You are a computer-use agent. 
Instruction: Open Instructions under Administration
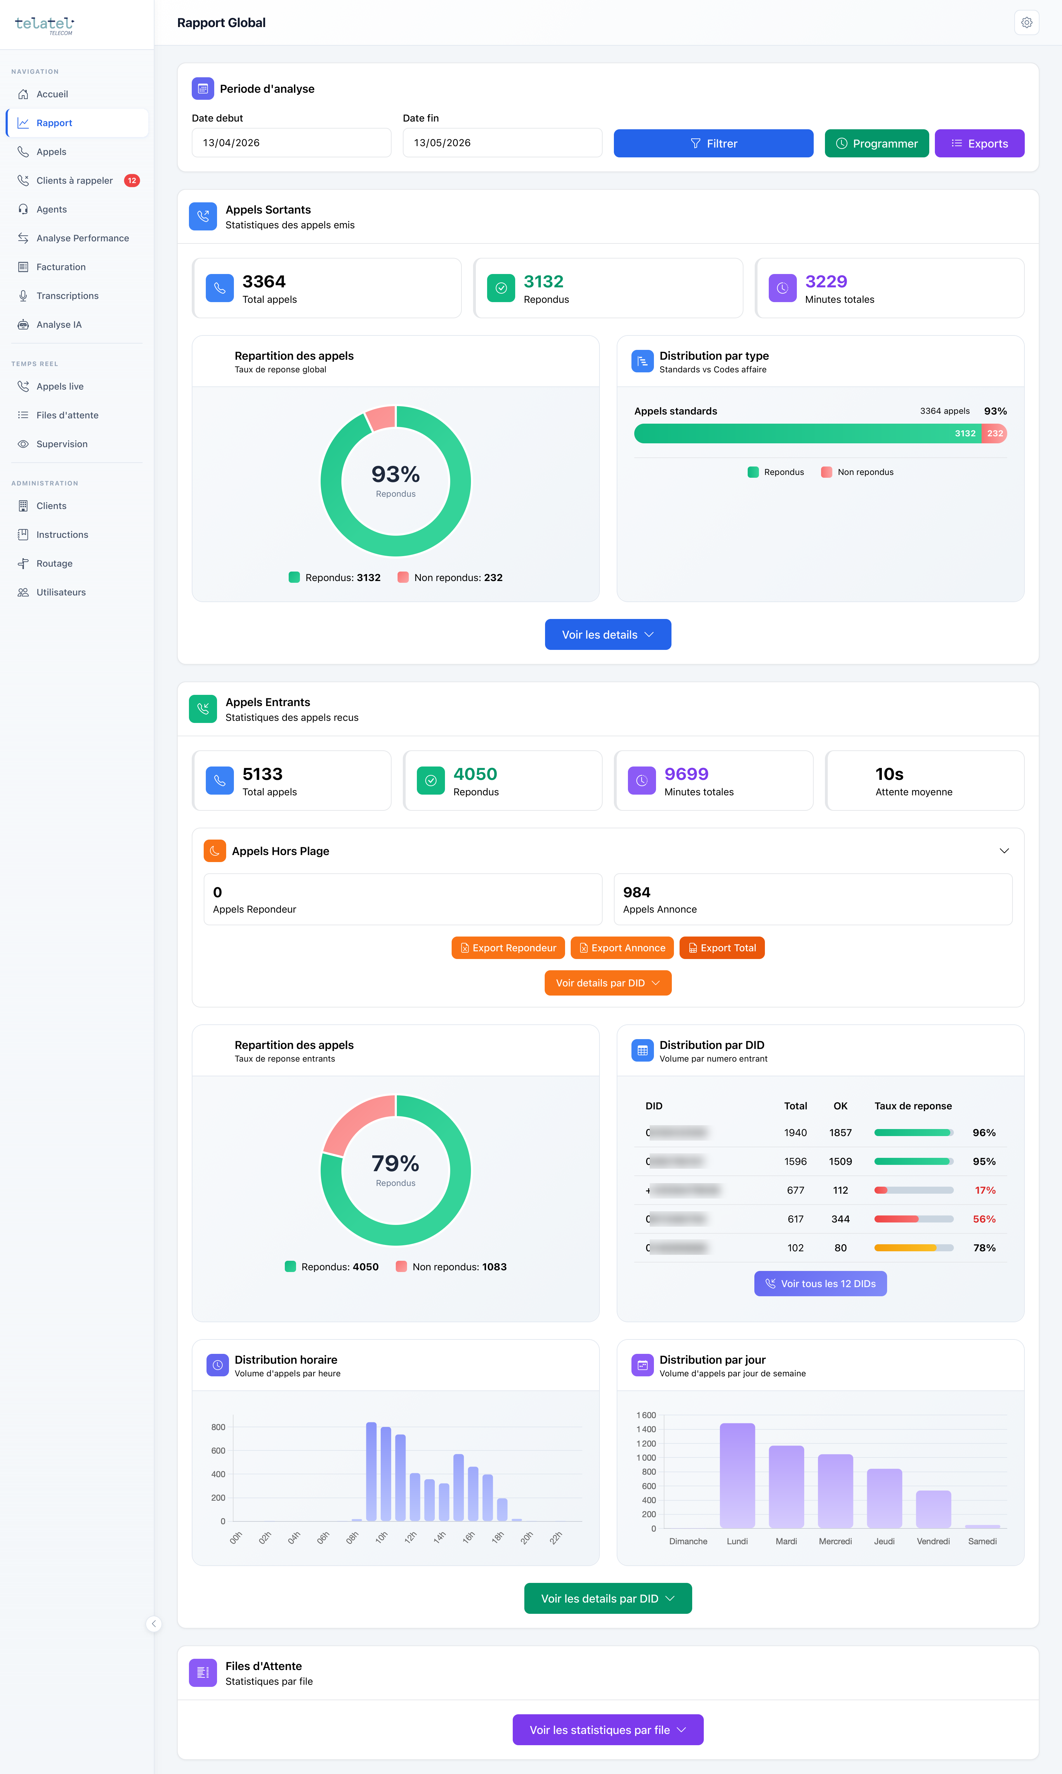tap(77, 535)
